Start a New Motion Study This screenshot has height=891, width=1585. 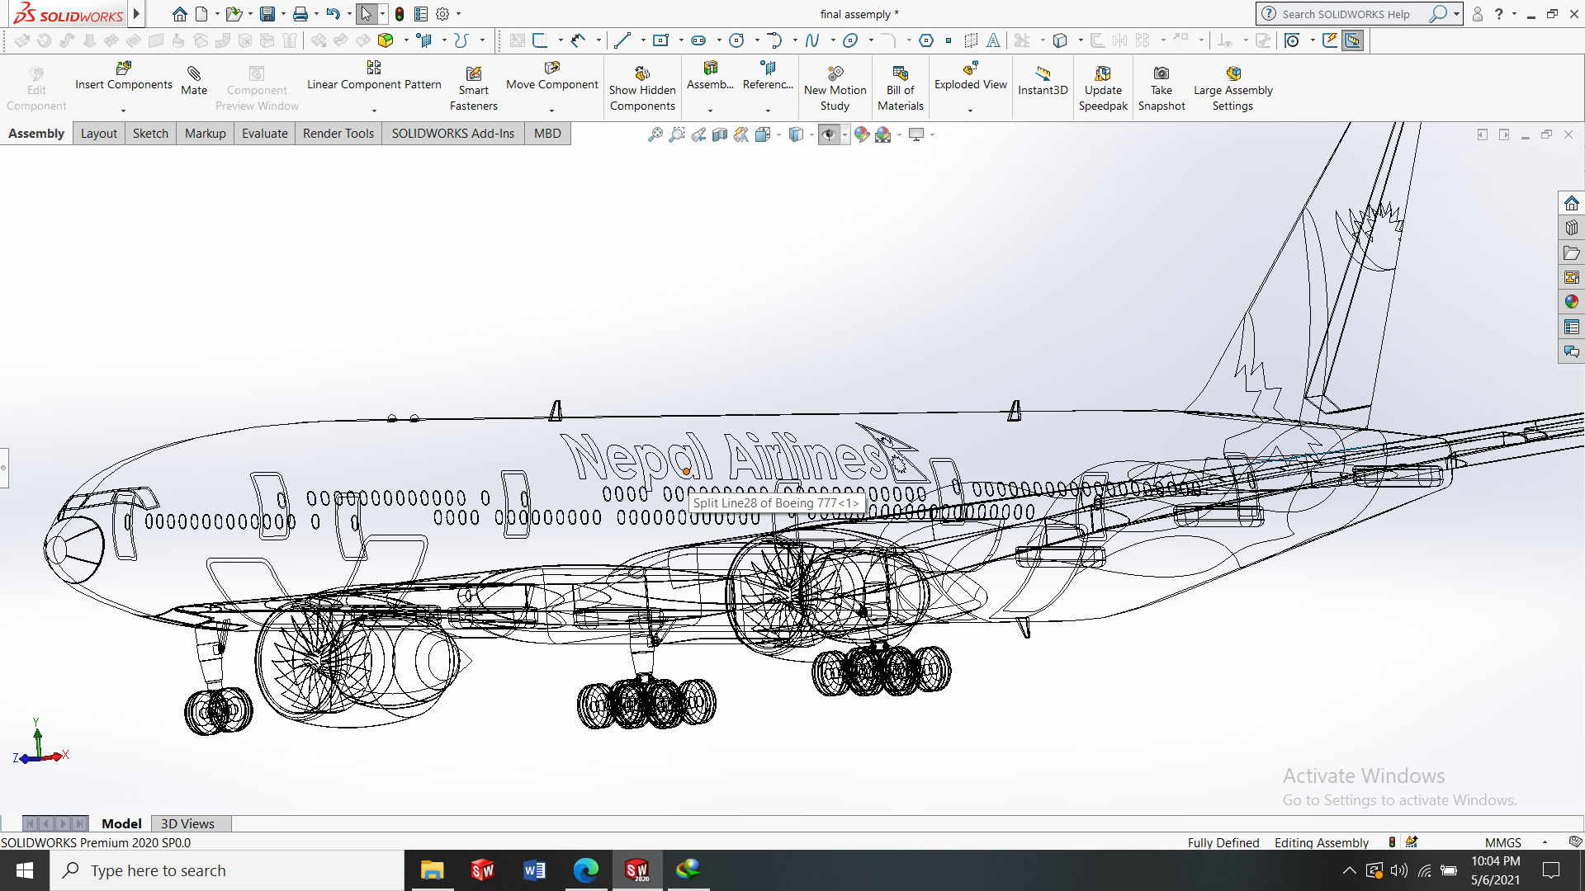(835, 89)
